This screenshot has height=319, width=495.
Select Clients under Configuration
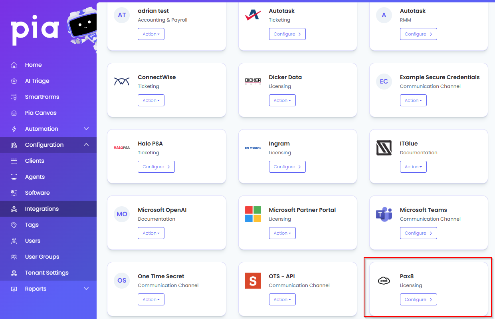(48, 161)
